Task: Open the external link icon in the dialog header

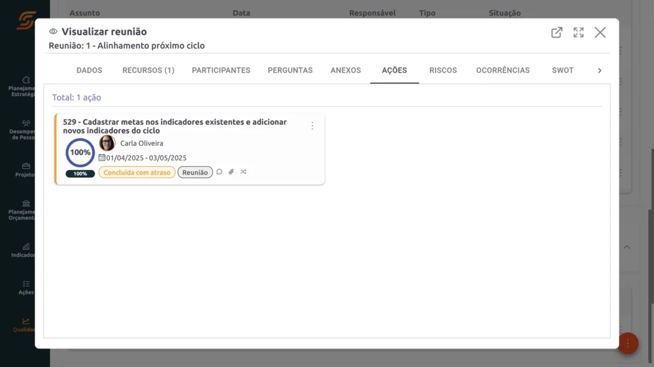Action: pyautogui.click(x=556, y=32)
